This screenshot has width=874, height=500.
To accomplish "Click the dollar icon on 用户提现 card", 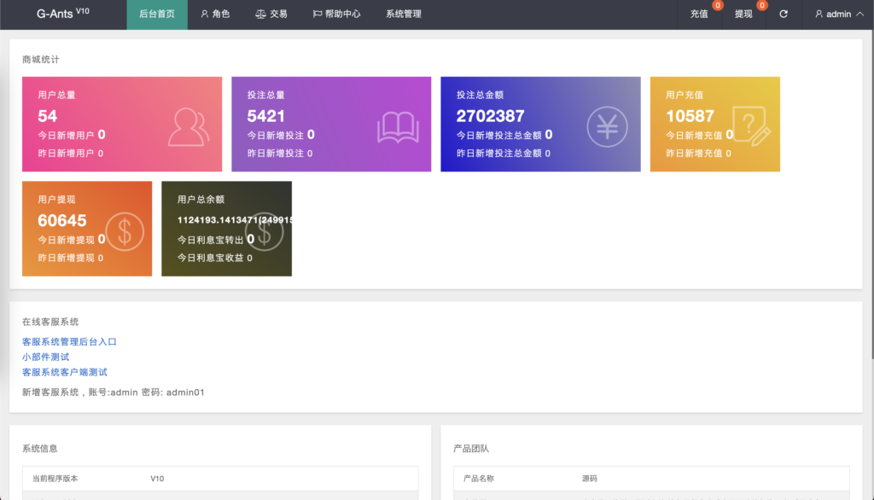I will point(125,230).
